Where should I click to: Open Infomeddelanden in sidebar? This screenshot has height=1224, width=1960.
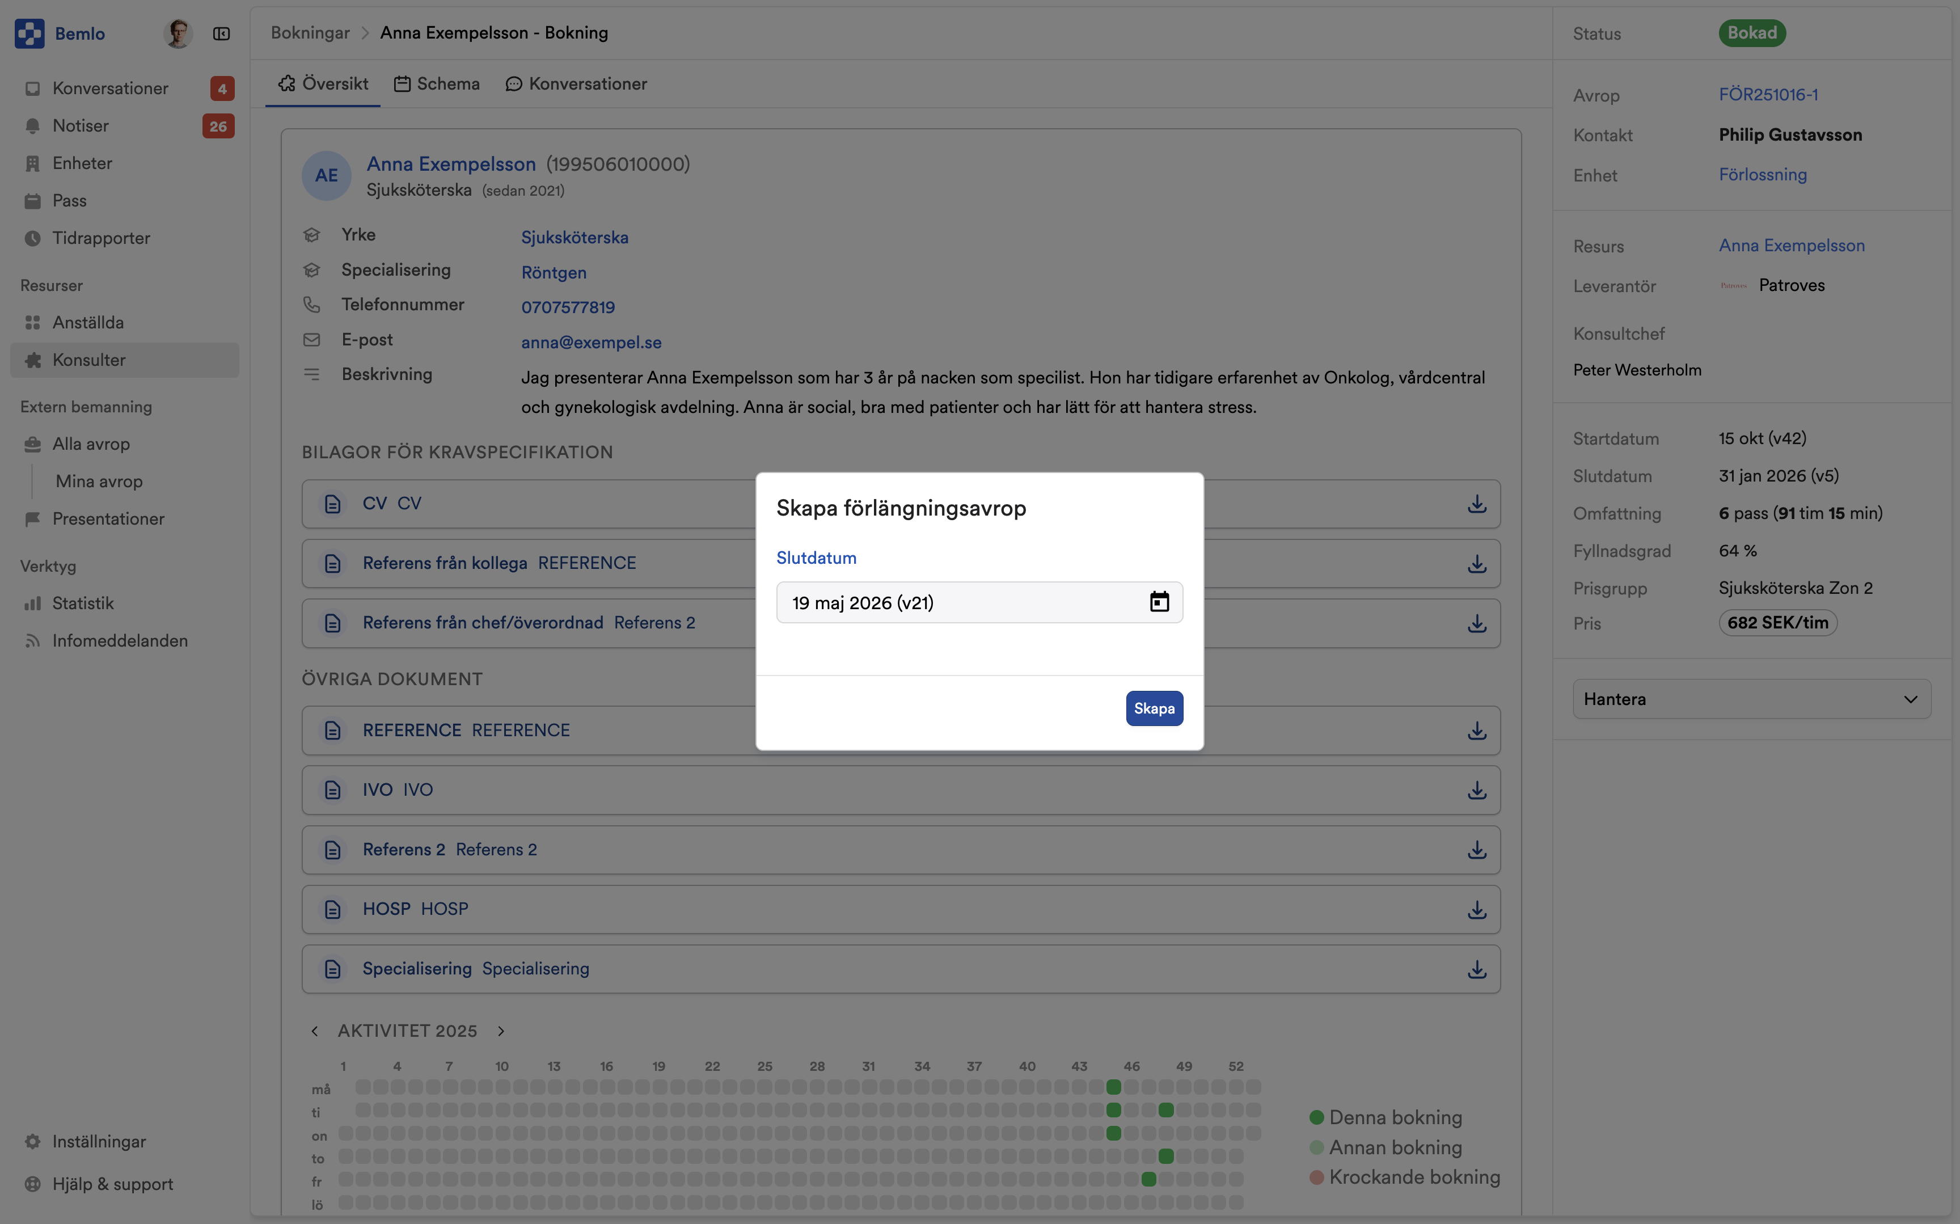(125, 640)
